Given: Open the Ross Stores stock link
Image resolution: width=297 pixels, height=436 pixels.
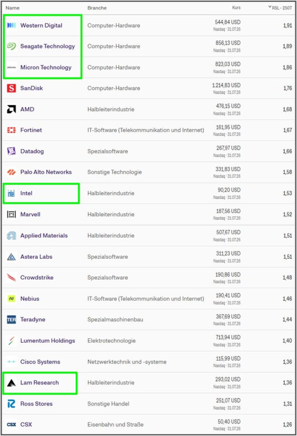Looking at the screenshot, I should point(37,404).
